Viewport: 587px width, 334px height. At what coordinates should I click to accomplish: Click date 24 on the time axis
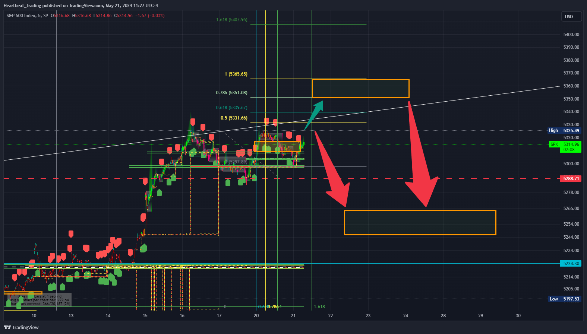[x=405, y=316]
